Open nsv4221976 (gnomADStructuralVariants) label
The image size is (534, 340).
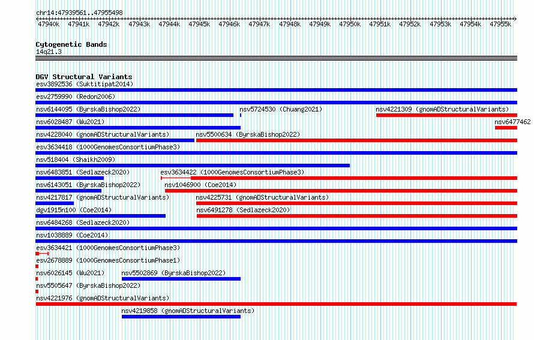pos(103,298)
